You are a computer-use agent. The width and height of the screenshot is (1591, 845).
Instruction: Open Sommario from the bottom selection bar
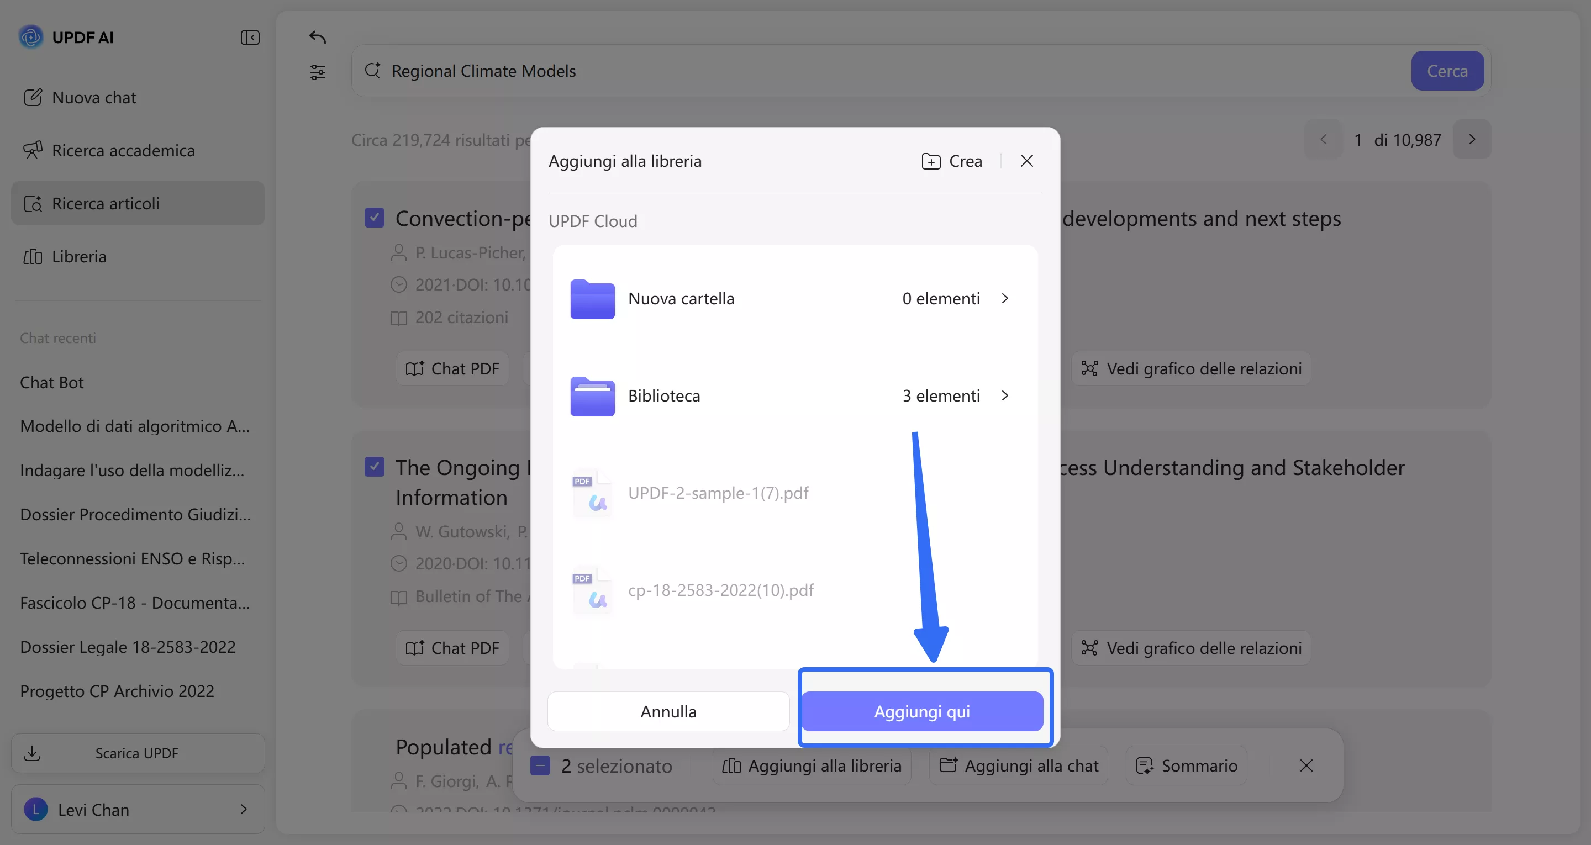click(x=1186, y=765)
